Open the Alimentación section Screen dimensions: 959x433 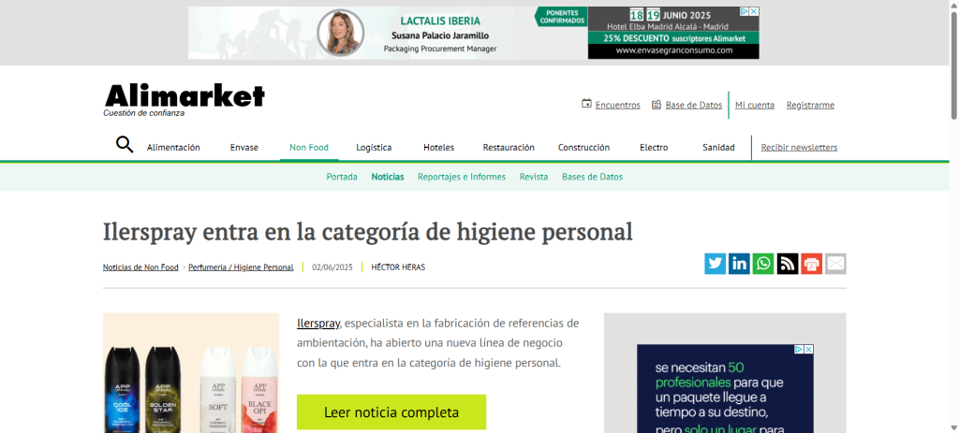(173, 147)
